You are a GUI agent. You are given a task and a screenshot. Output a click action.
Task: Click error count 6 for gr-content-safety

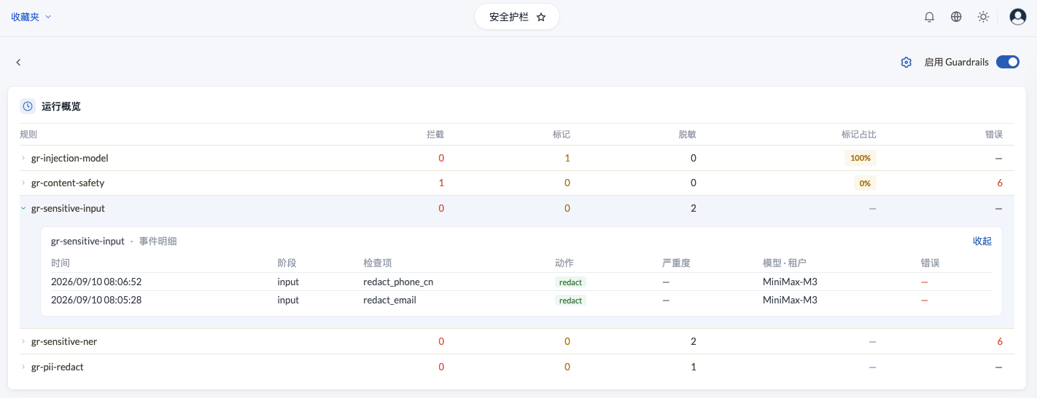(1000, 183)
